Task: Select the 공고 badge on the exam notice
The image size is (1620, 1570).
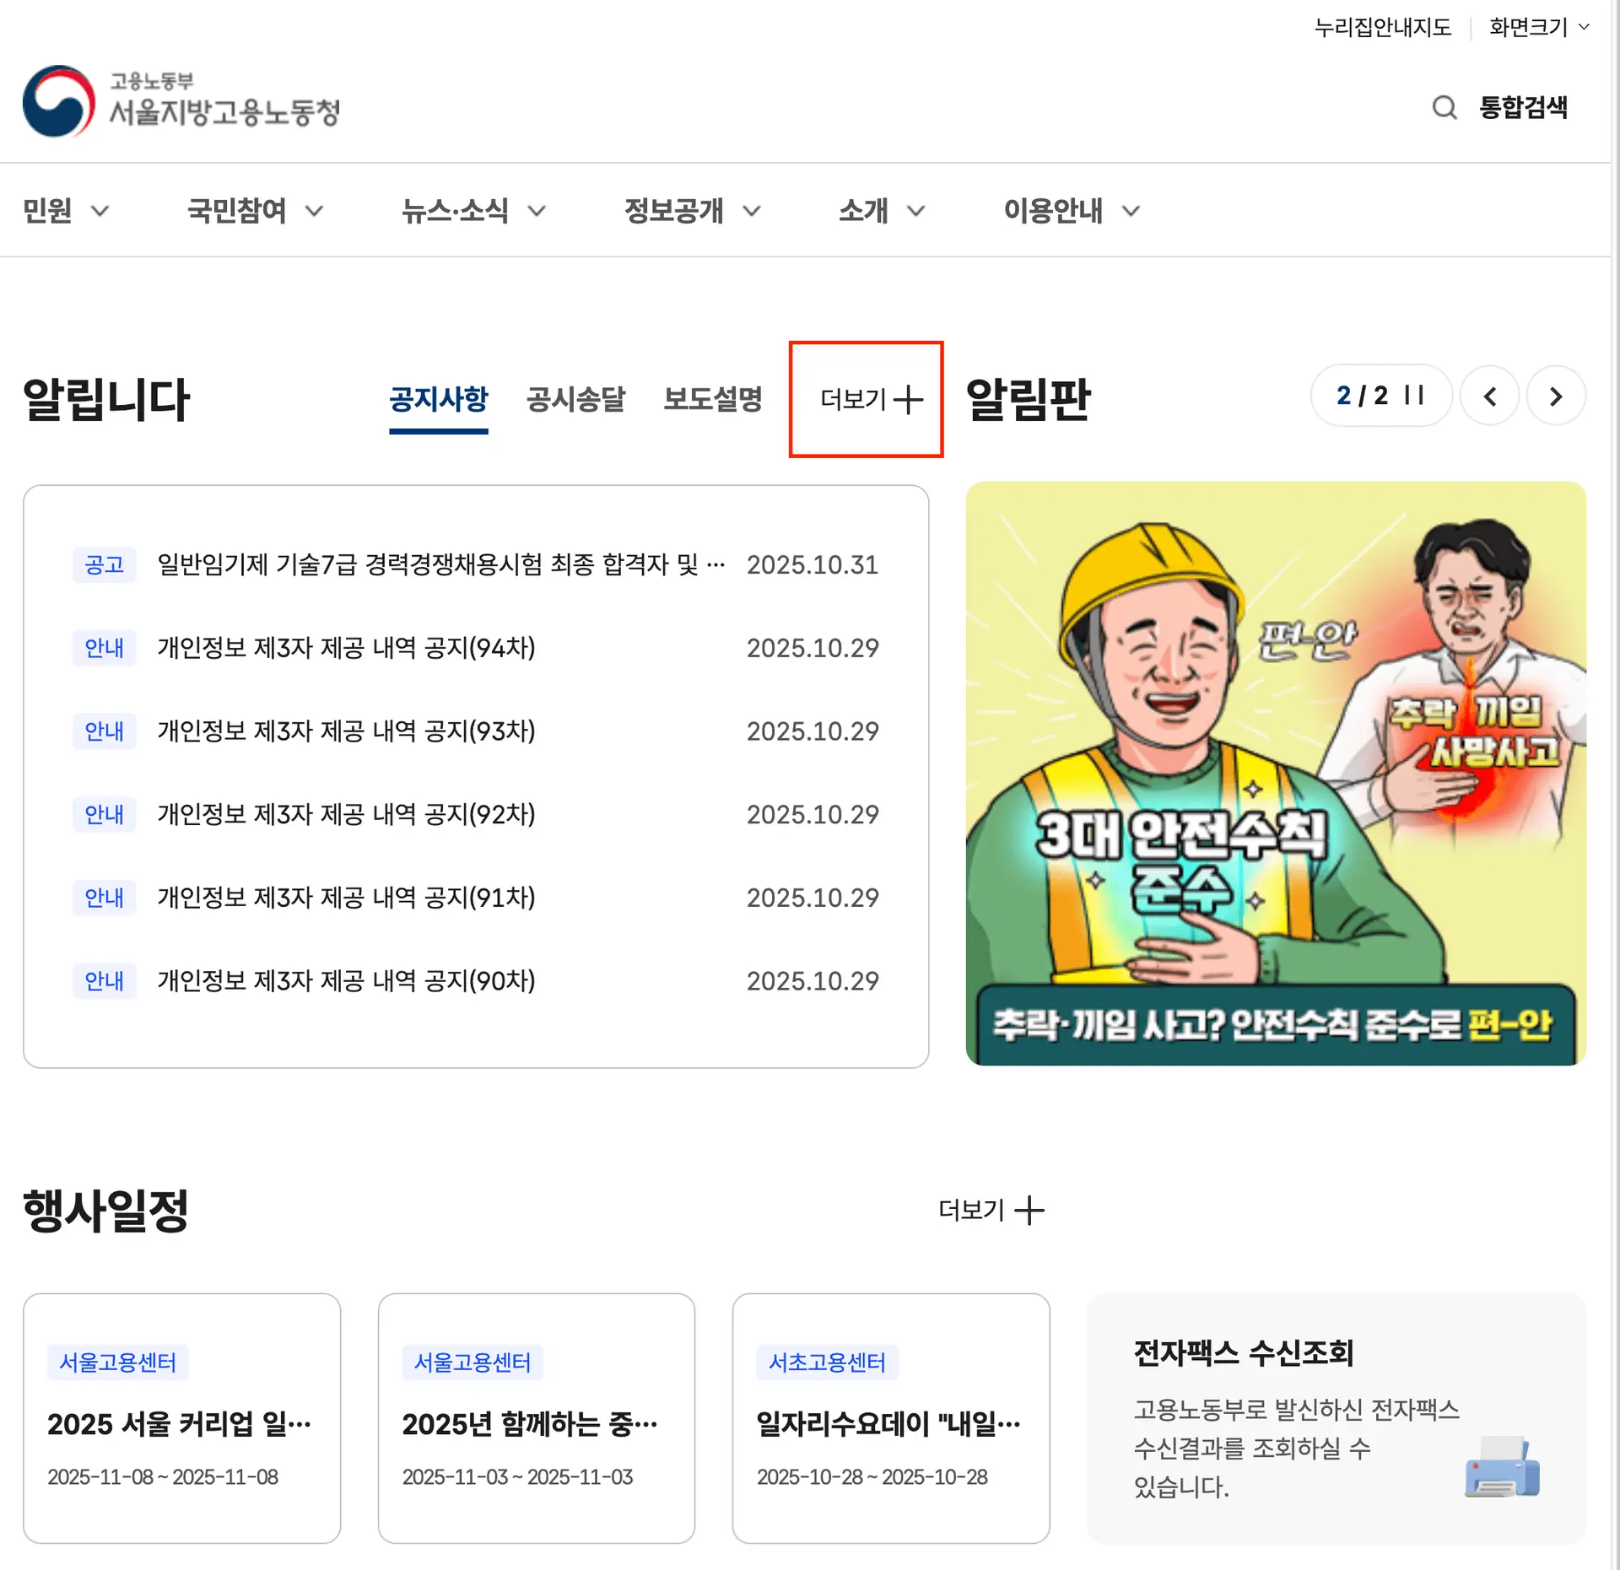Action: pyautogui.click(x=105, y=564)
